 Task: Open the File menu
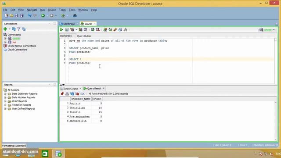[5, 10]
